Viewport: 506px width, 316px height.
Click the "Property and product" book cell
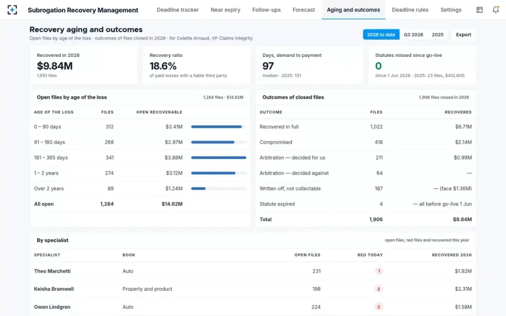pos(148,289)
